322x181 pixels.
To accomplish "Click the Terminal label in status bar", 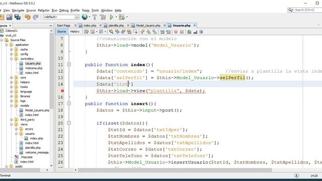I will [x=5, y=175].
